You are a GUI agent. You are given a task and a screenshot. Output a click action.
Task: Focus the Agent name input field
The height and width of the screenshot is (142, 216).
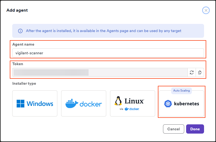[x=108, y=53]
